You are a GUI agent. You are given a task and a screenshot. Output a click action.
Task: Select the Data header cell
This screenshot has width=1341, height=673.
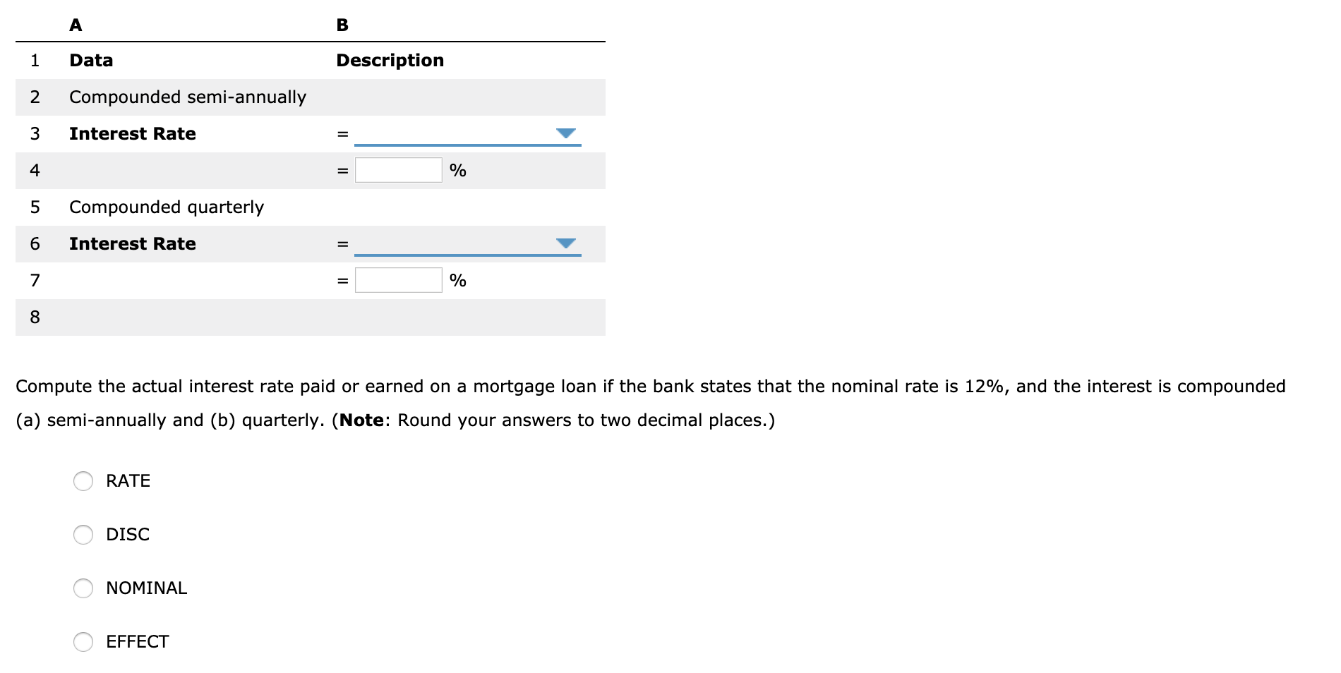coord(90,61)
